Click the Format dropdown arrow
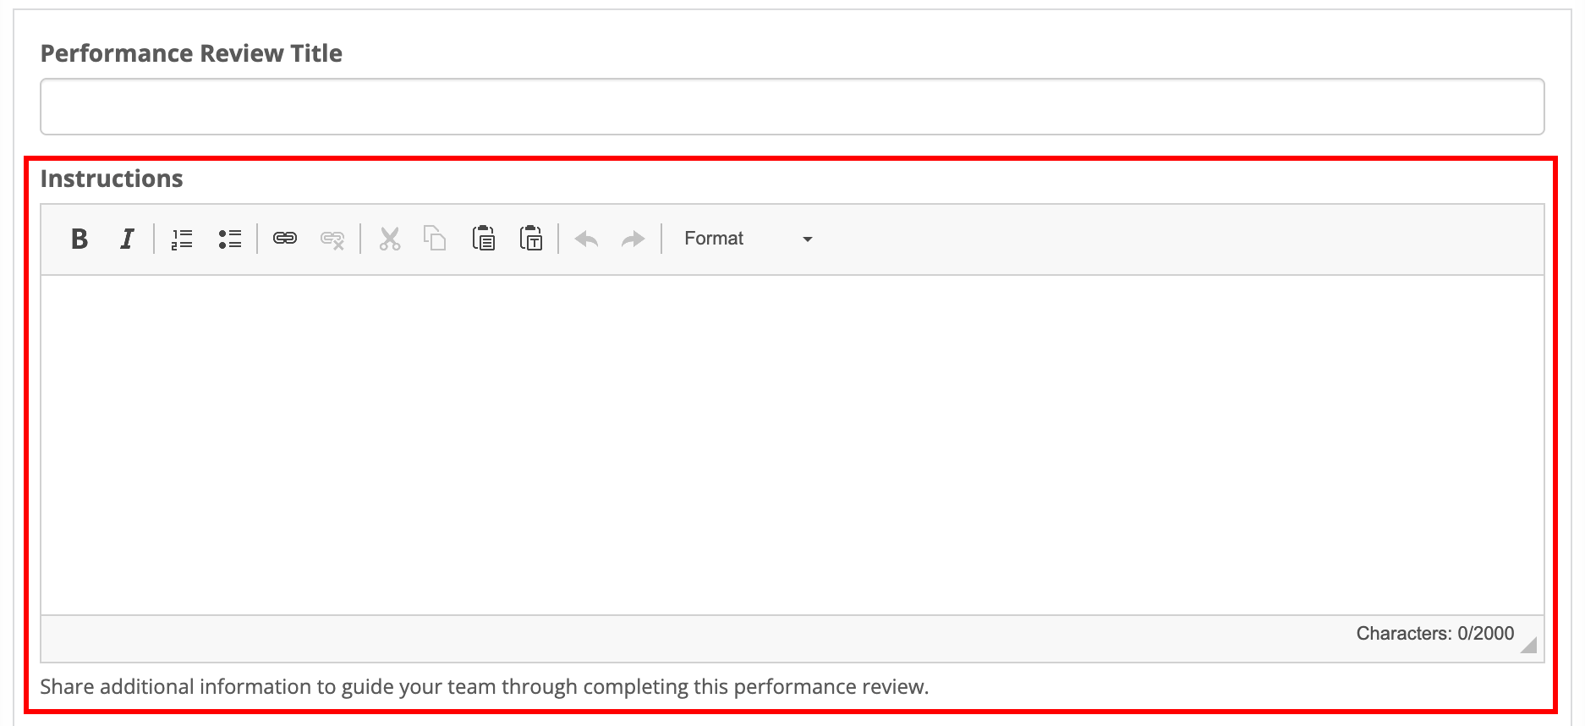The width and height of the screenshot is (1585, 726). coord(807,239)
